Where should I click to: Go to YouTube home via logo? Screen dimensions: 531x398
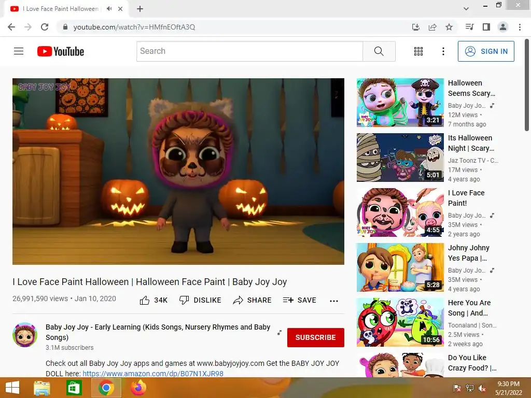(x=61, y=51)
